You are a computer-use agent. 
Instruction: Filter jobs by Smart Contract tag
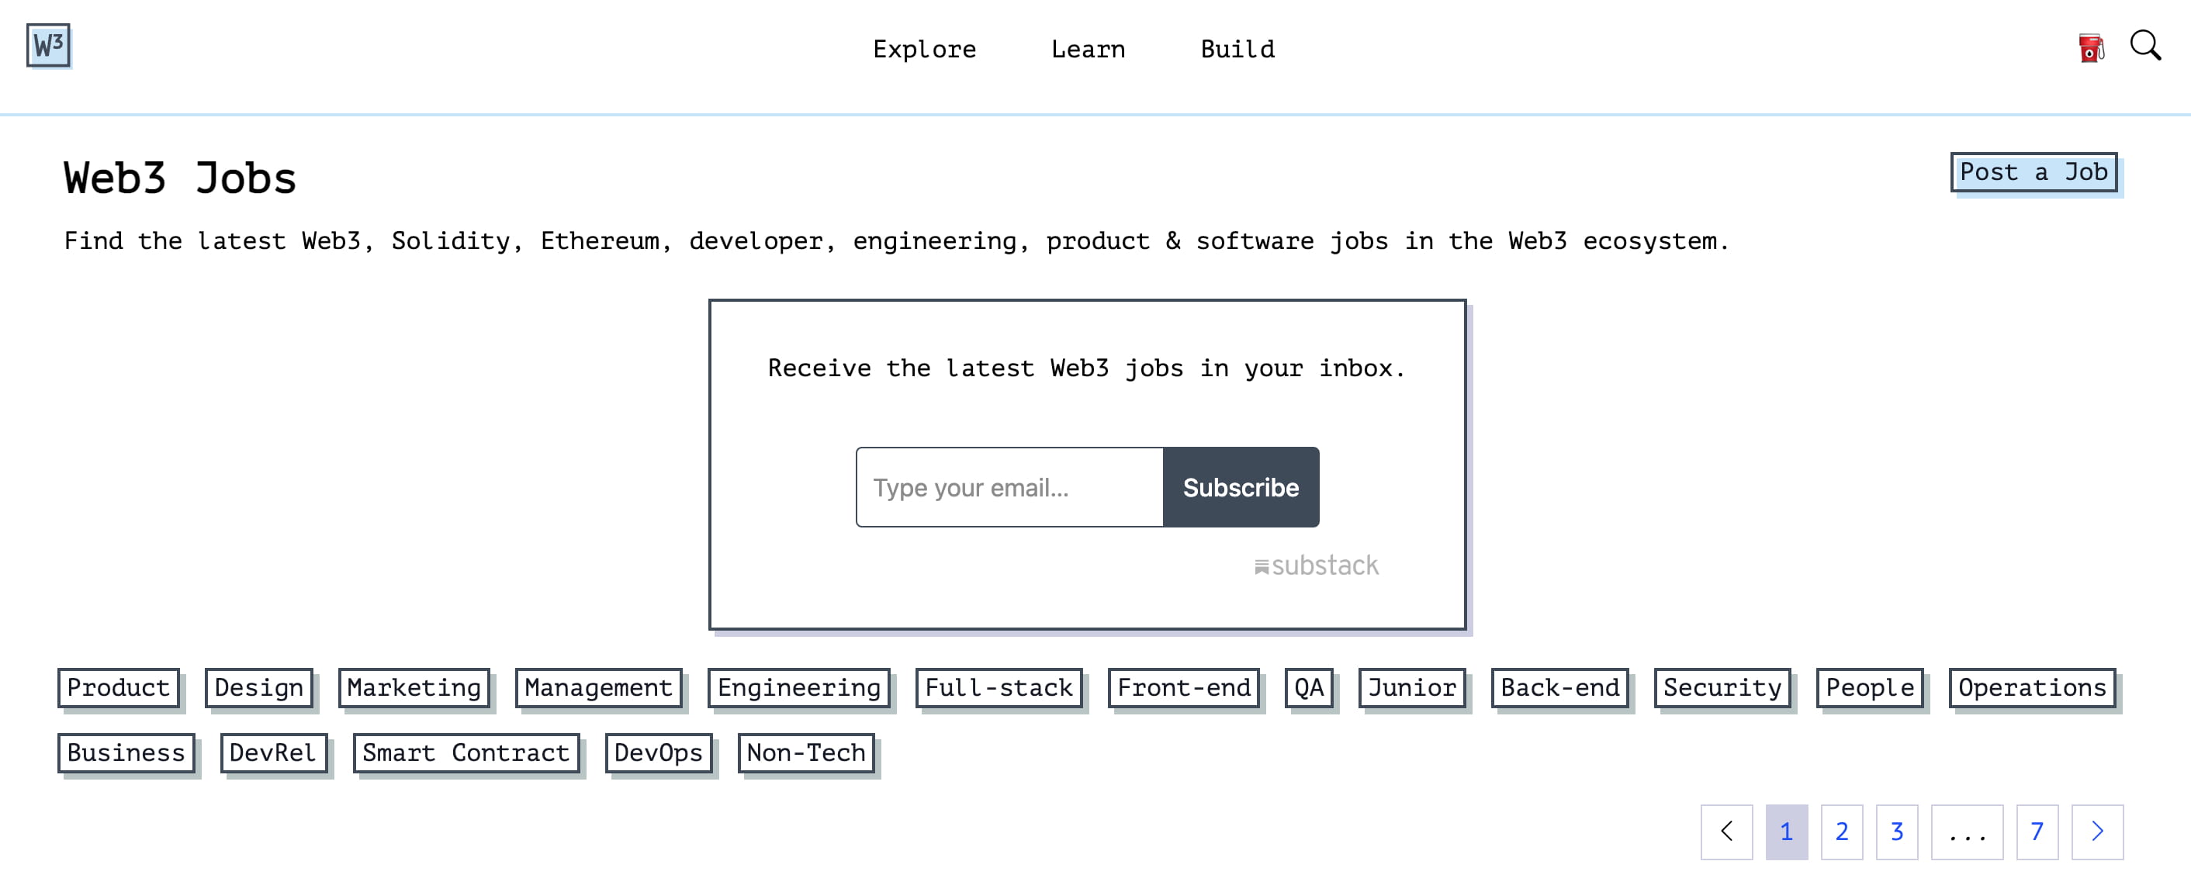(466, 752)
